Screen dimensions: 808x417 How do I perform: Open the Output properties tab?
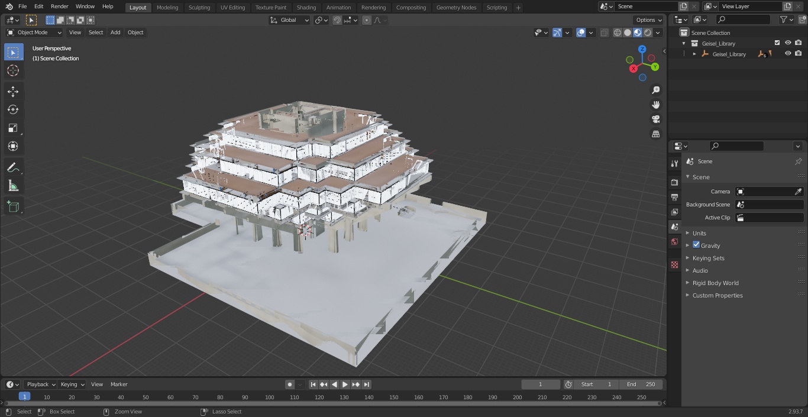pyautogui.click(x=674, y=197)
